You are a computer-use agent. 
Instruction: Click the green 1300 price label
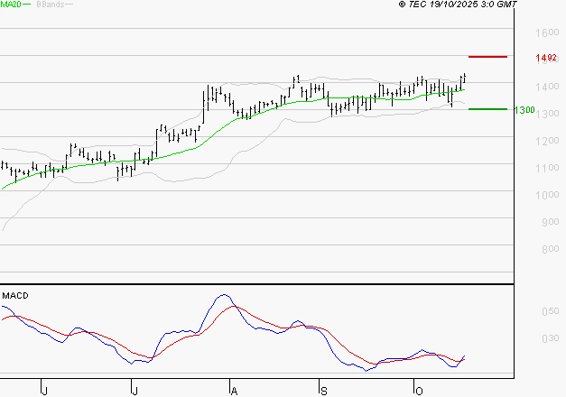[x=524, y=110]
